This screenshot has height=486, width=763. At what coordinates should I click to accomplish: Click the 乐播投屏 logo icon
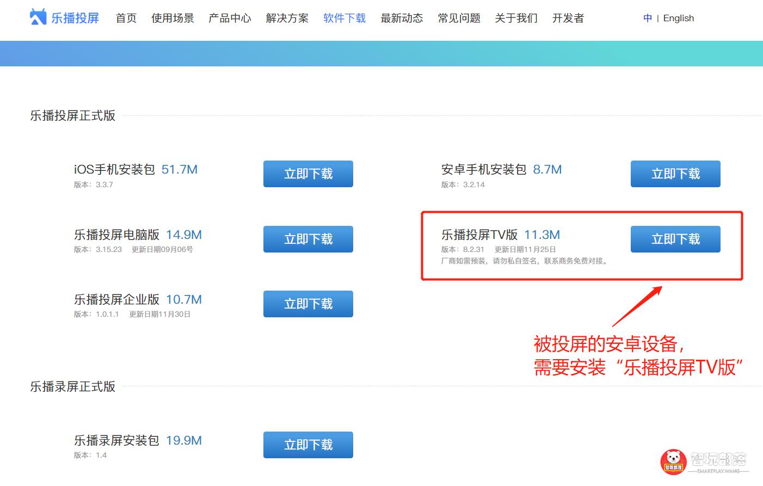[x=38, y=17]
